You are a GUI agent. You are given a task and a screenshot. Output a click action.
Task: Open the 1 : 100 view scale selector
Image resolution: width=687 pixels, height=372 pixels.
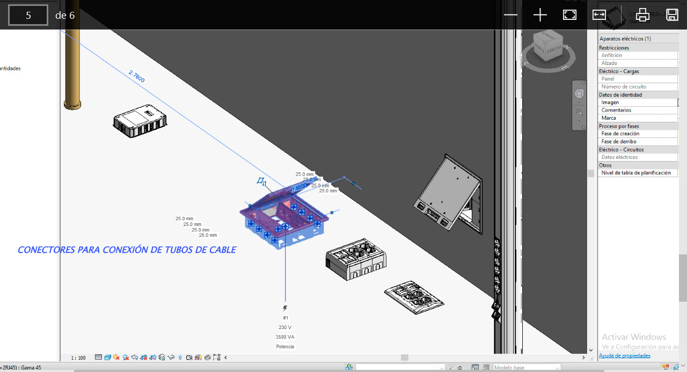coord(78,358)
